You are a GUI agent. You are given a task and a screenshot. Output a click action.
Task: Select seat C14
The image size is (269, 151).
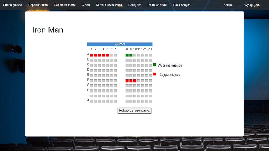click(x=151, y=65)
